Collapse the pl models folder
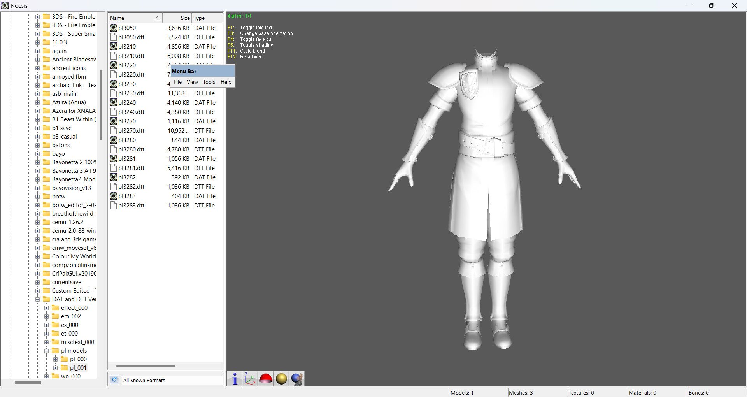 tap(47, 350)
